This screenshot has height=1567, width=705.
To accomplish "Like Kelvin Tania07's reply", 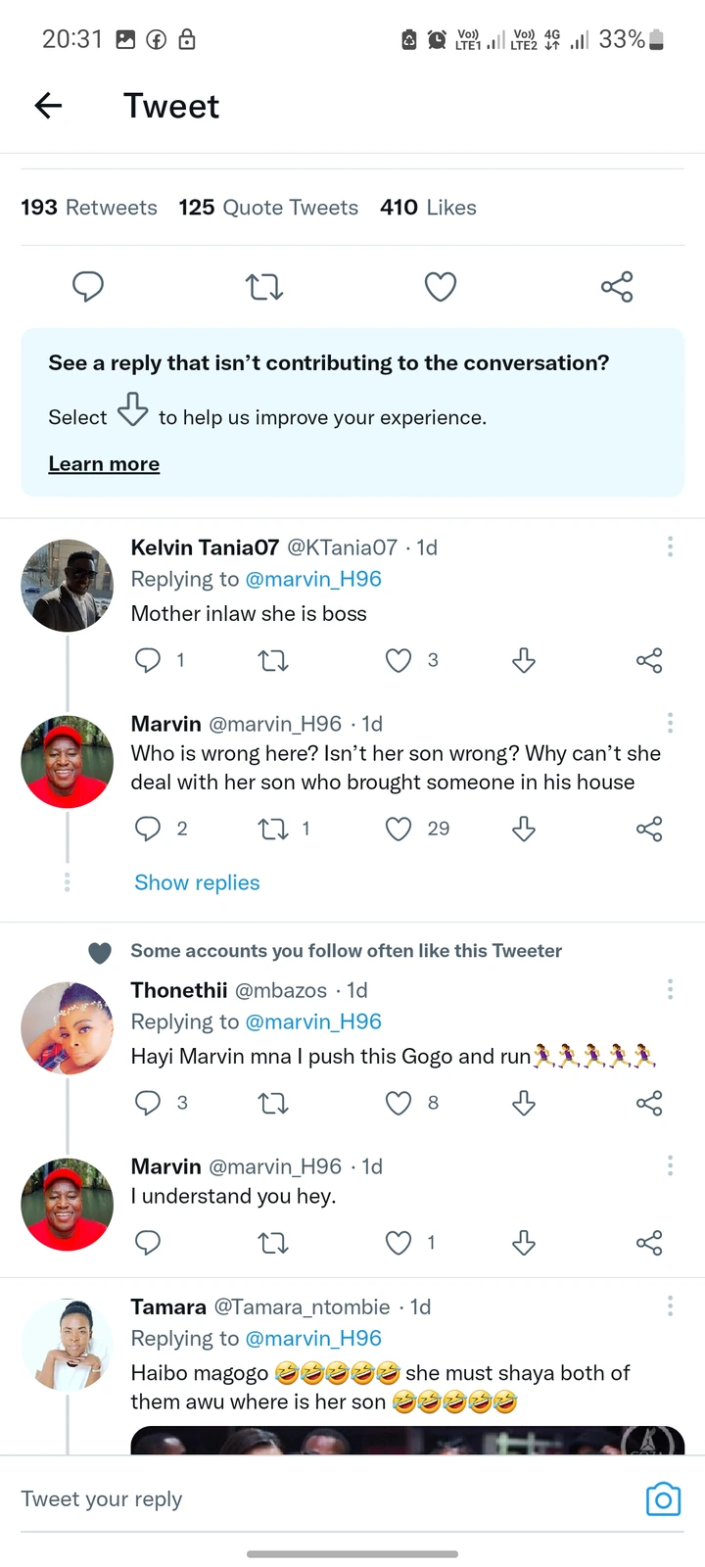I will coord(399,660).
